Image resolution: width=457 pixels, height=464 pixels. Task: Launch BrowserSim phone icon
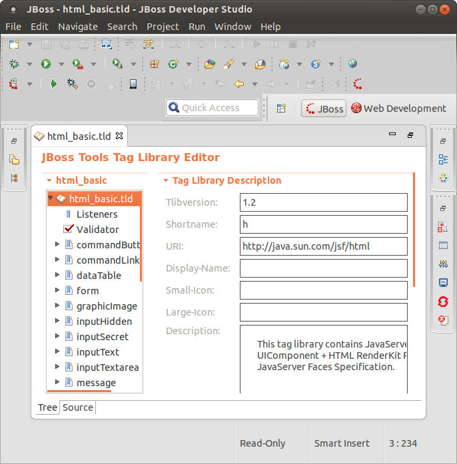133,84
